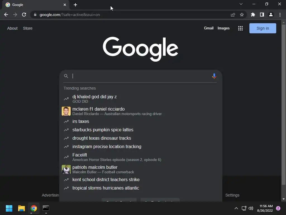This screenshot has width=286, height=215.
Task: Open the terminal app on taskbar
Action: click(x=46, y=208)
